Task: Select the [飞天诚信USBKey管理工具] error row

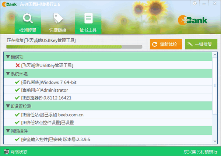Action: click(108, 65)
